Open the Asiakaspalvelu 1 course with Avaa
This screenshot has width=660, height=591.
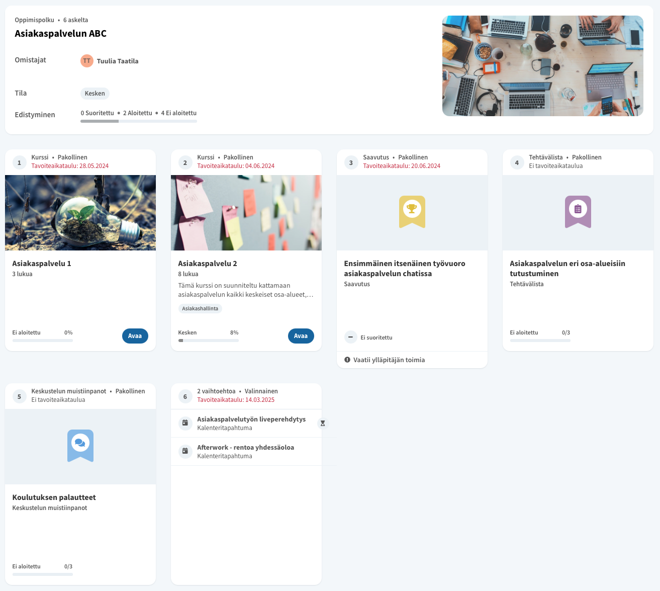click(135, 336)
